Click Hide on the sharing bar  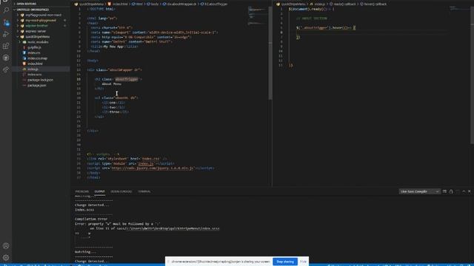click(x=303, y=262)
